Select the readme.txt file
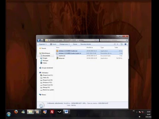159x119 pixels. pyautogui.click(x=89, y=56)
